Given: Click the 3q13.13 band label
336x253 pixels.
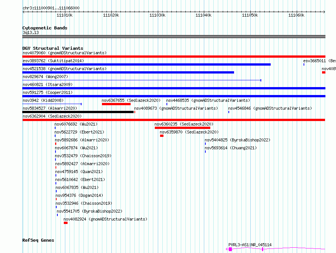Looking at the screenshot, I should (x=31, y=32).
